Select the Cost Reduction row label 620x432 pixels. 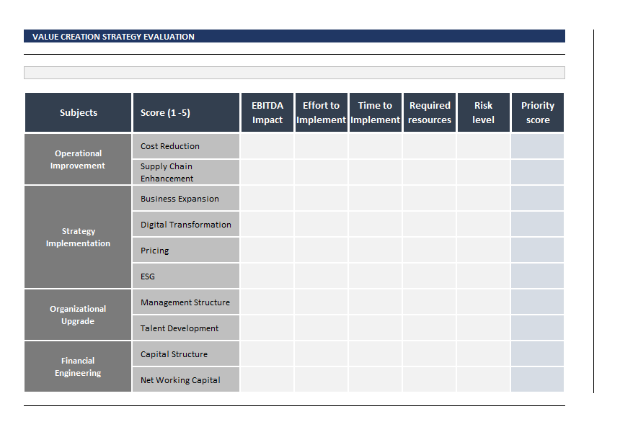[x=186, y=146]
